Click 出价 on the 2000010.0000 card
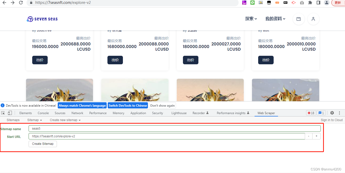 point(266,60)
